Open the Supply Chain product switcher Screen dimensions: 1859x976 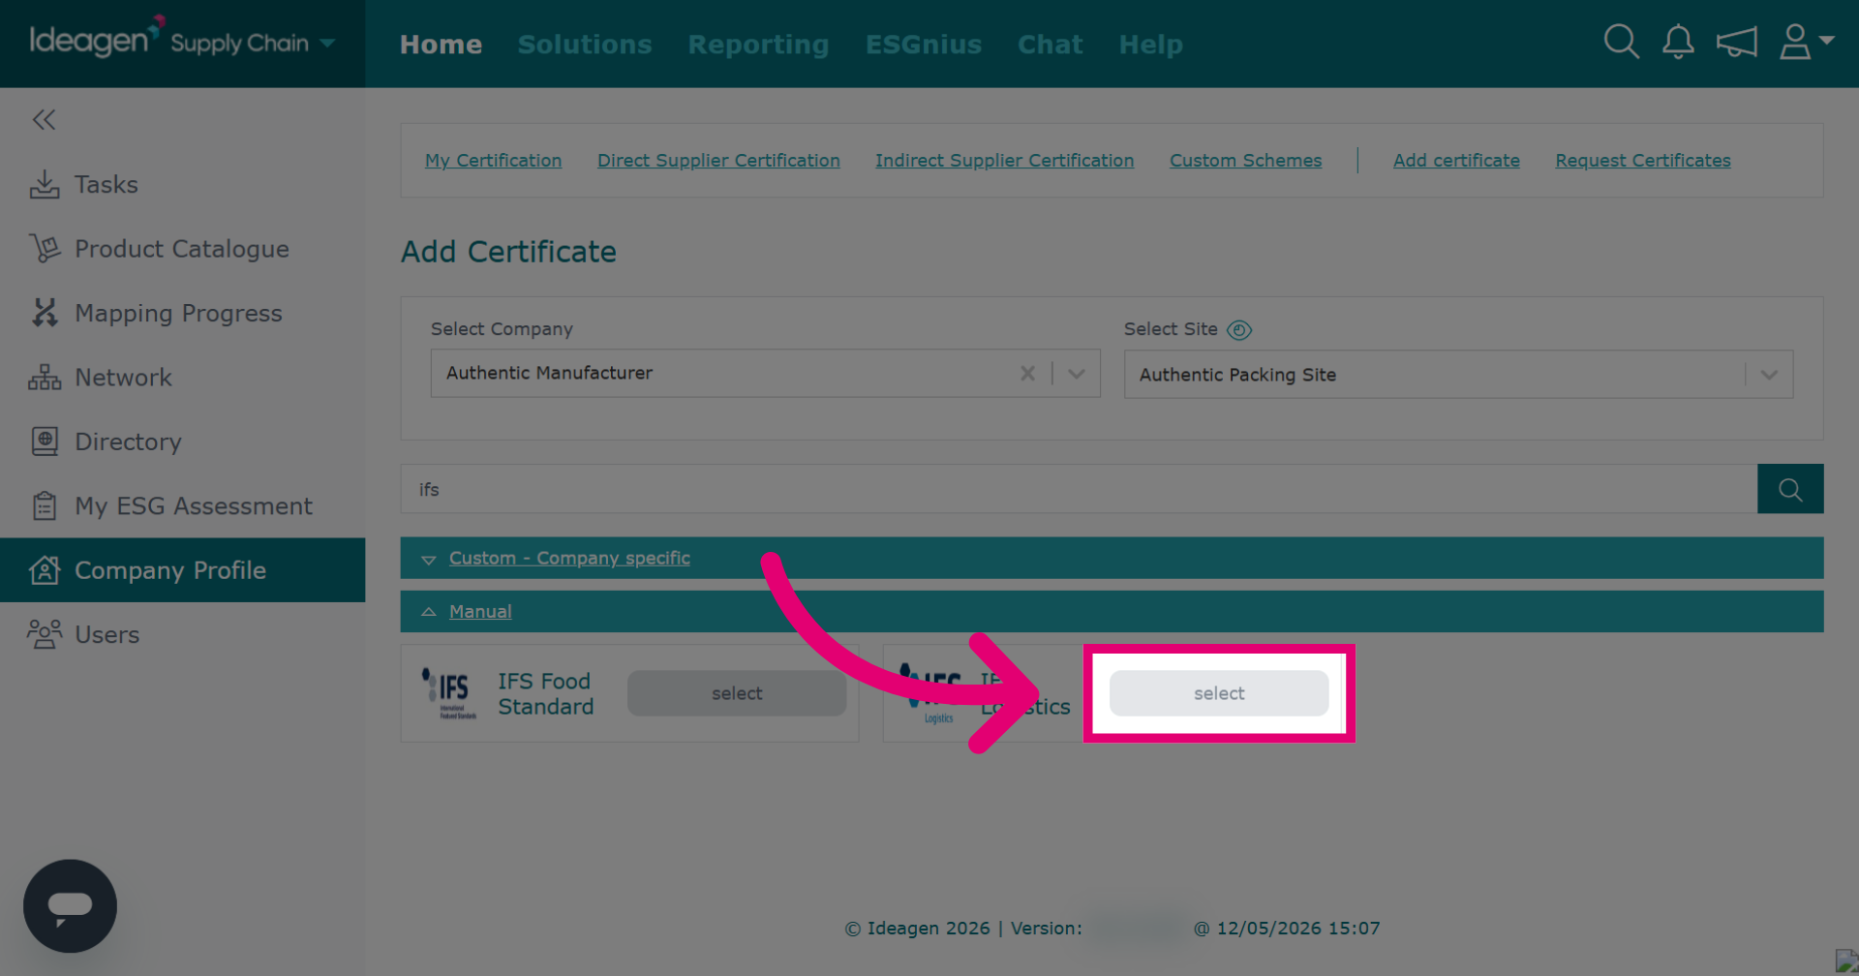pyautogui.click(x=253, y=43)
